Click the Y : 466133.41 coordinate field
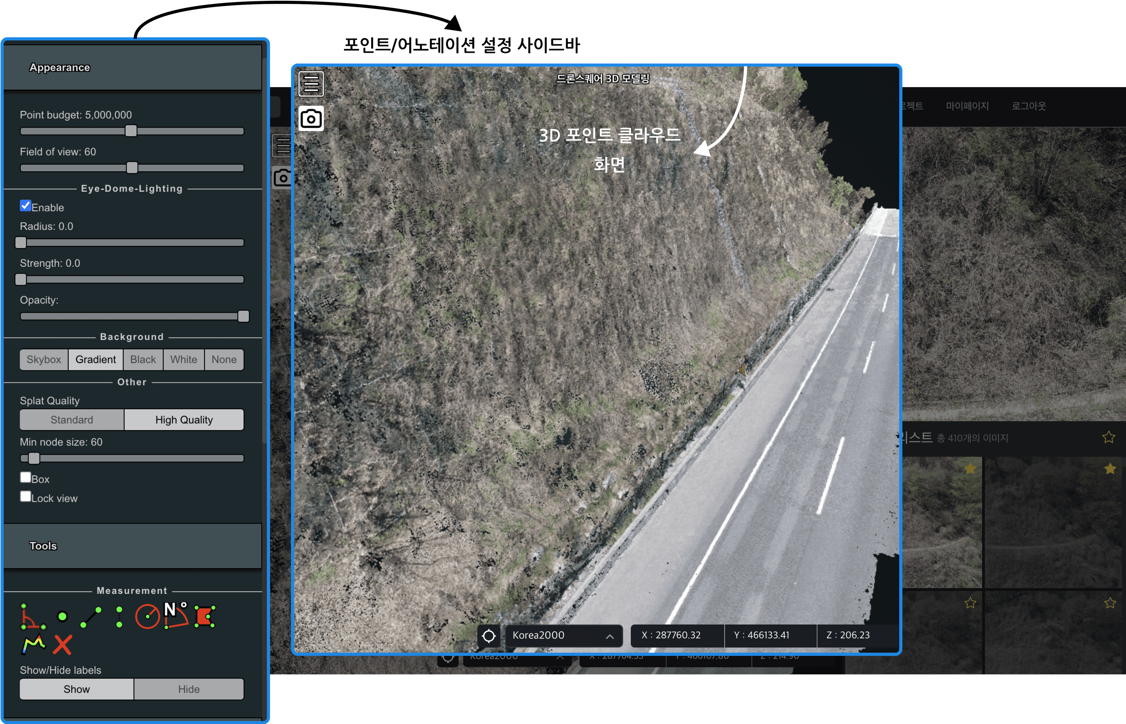 coord(771,636)
